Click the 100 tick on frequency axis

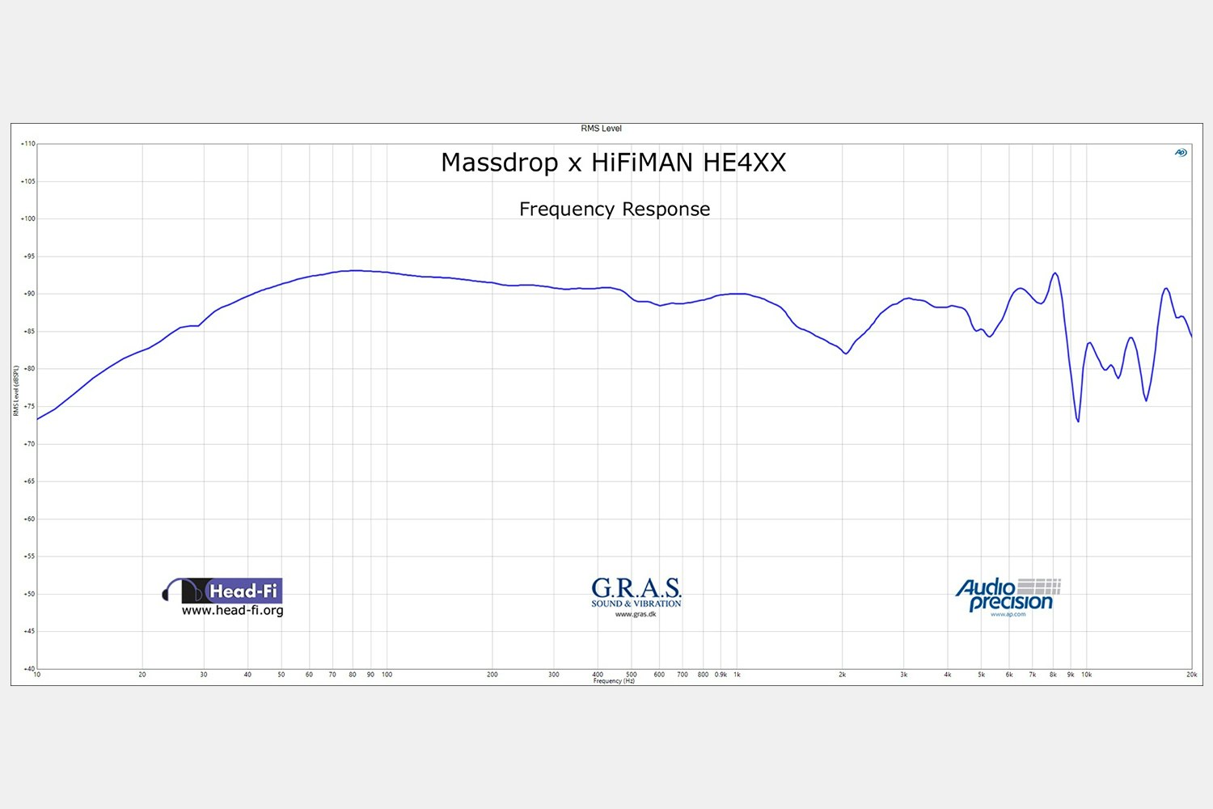click(387, 675)
